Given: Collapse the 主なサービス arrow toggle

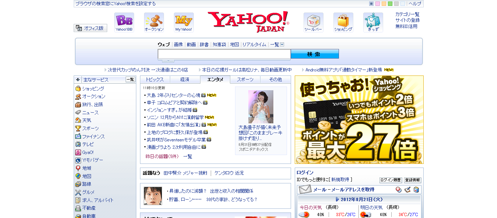Looking at the screenshot, I should point(78,80).
